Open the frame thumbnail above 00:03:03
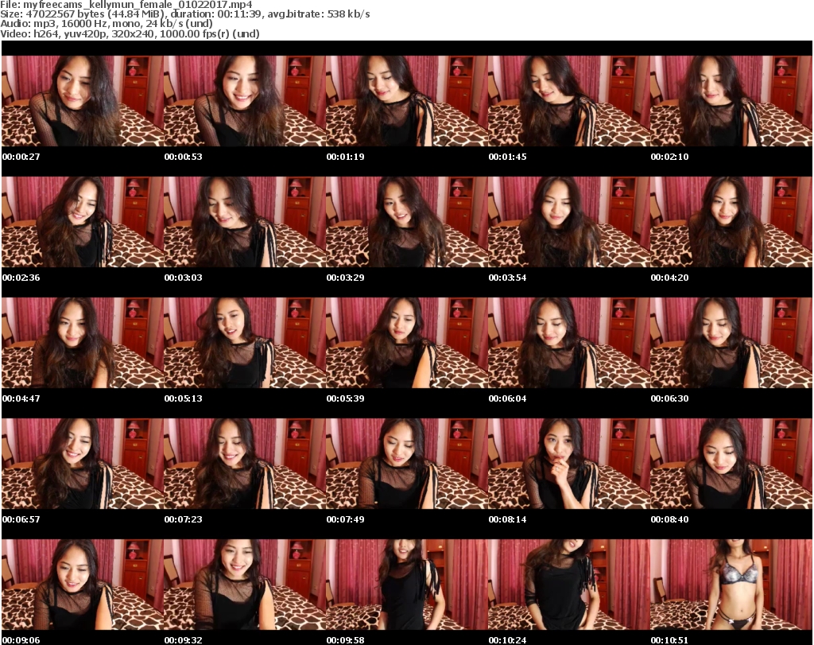Image resolution: width=814 pixels, height=645 pixels. [245, 222]
